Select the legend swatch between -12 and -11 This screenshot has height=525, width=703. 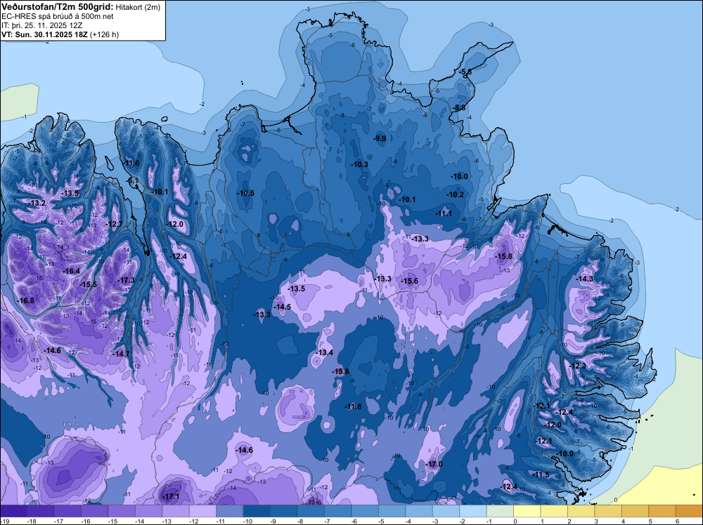pyautogui.click(x=202, y=511)
